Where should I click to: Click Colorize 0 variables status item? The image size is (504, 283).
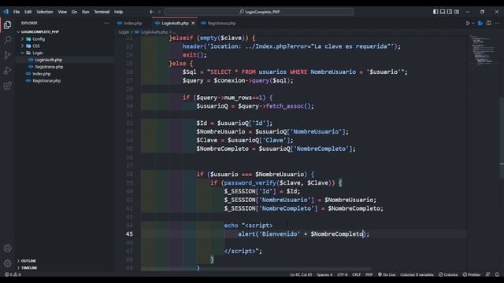[x=417, y=274]
